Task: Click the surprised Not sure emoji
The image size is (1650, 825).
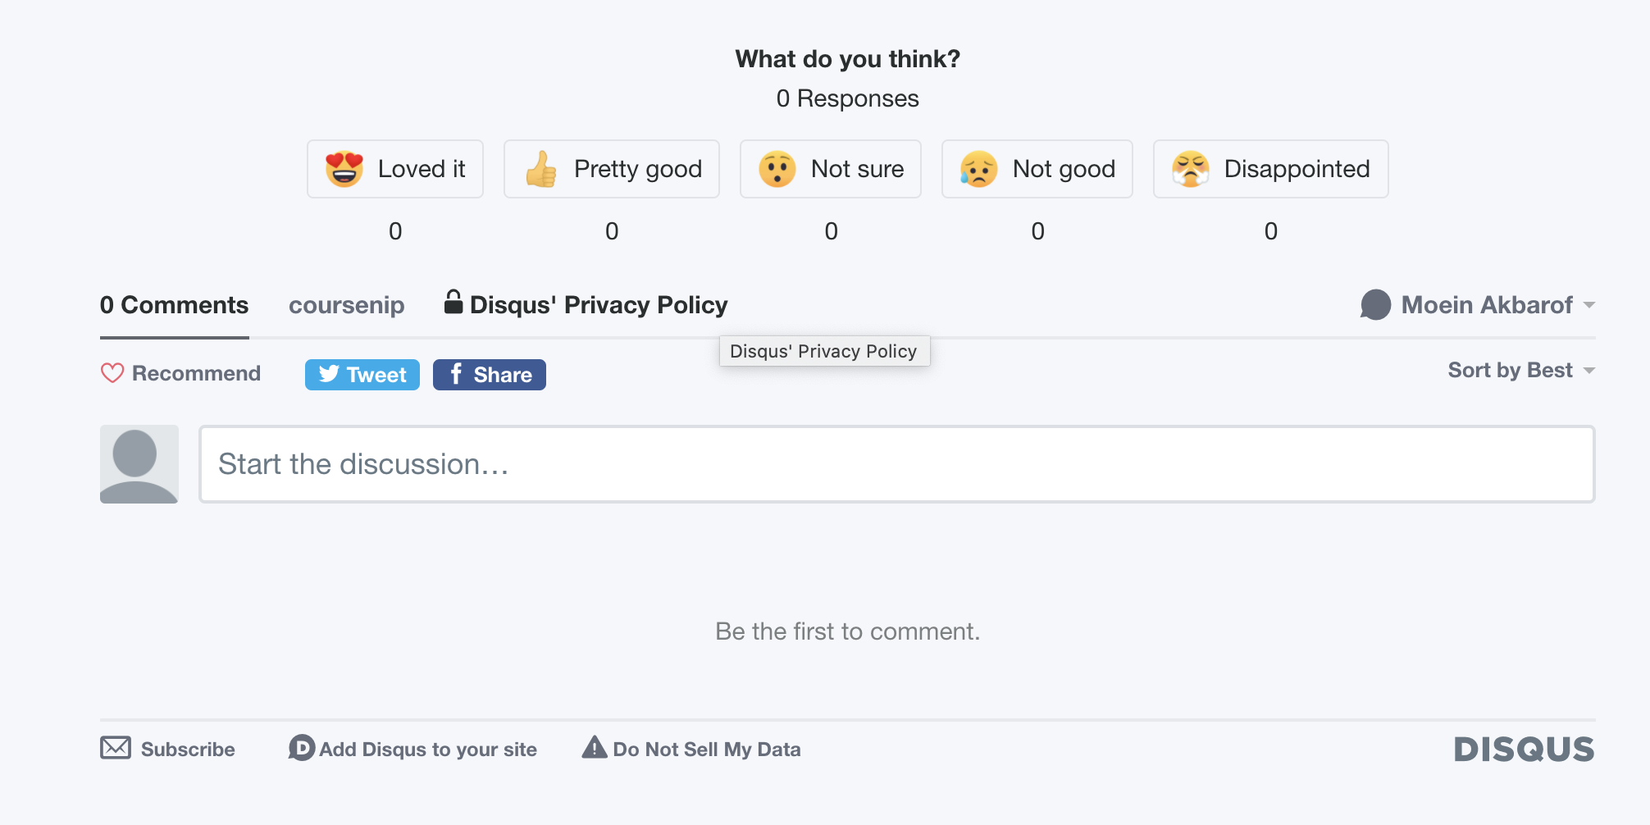Action: click(x=777, y=169)
